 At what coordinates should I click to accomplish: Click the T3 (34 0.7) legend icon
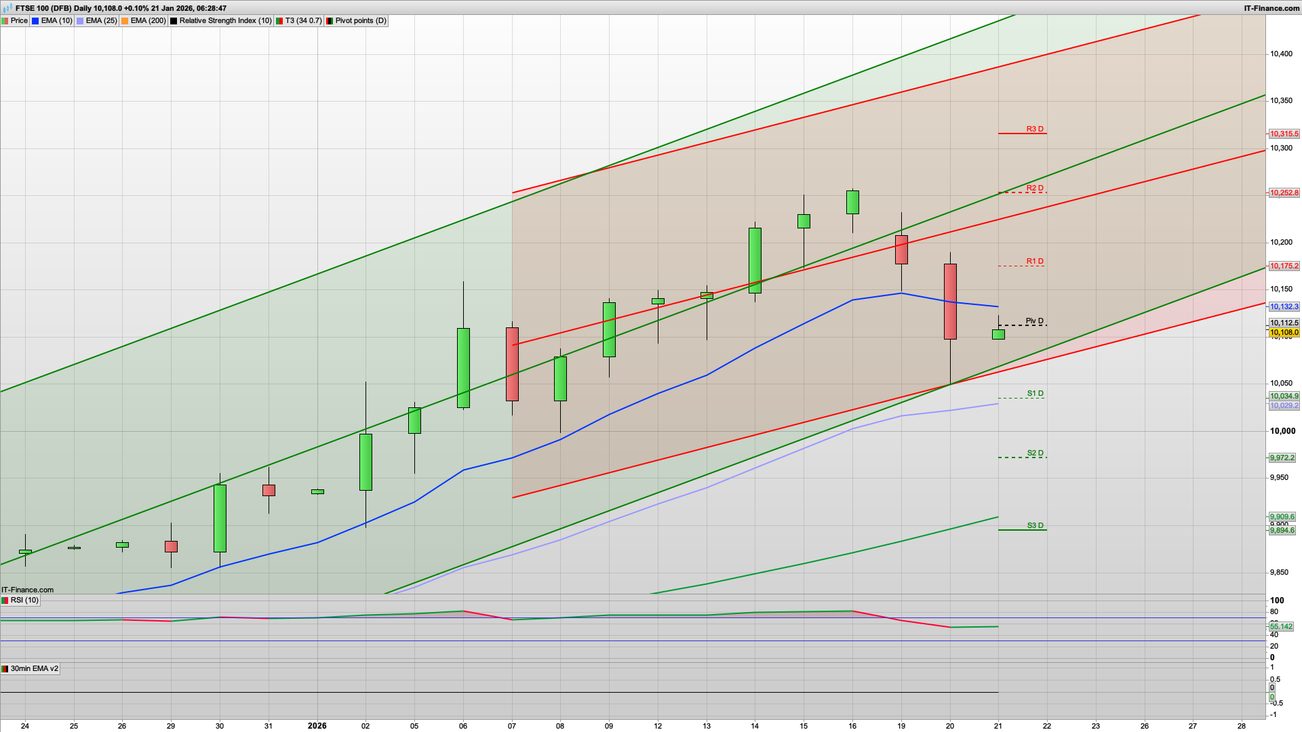click(x=278, y=20)
